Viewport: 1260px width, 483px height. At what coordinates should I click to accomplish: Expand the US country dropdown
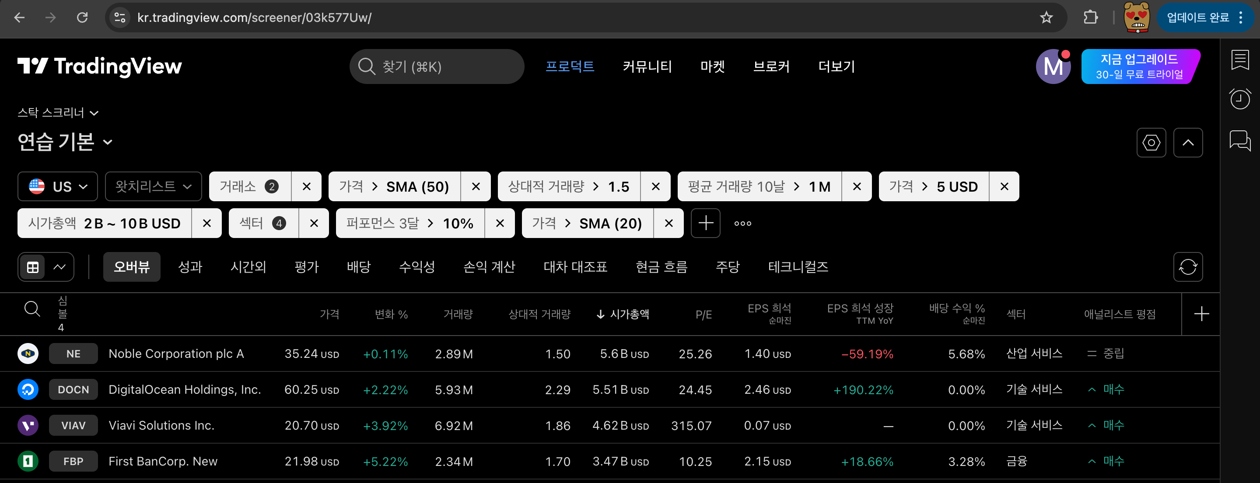pos(58,186)
